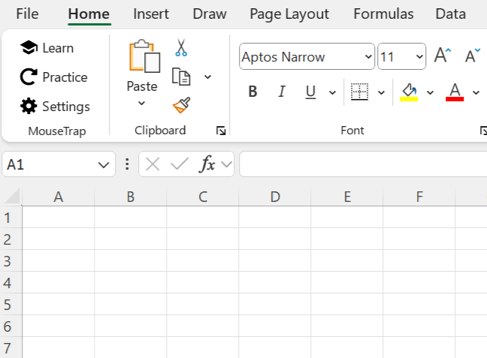This screenshot has width=487, height=358.
Task: Toggle Underline formatting
Action: [x=310, y=92]
